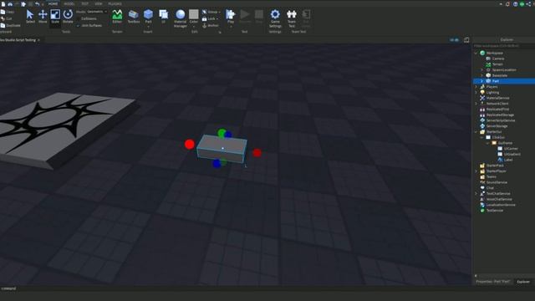Activate the Rotate tool

68,17
